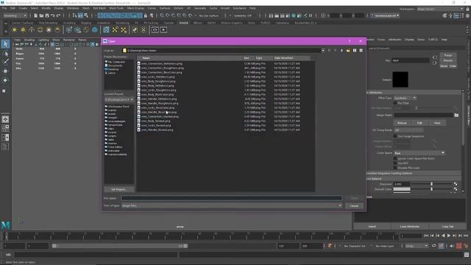Toggle the Use BOT checkbox
471x265 pixels.
(395, 163)
